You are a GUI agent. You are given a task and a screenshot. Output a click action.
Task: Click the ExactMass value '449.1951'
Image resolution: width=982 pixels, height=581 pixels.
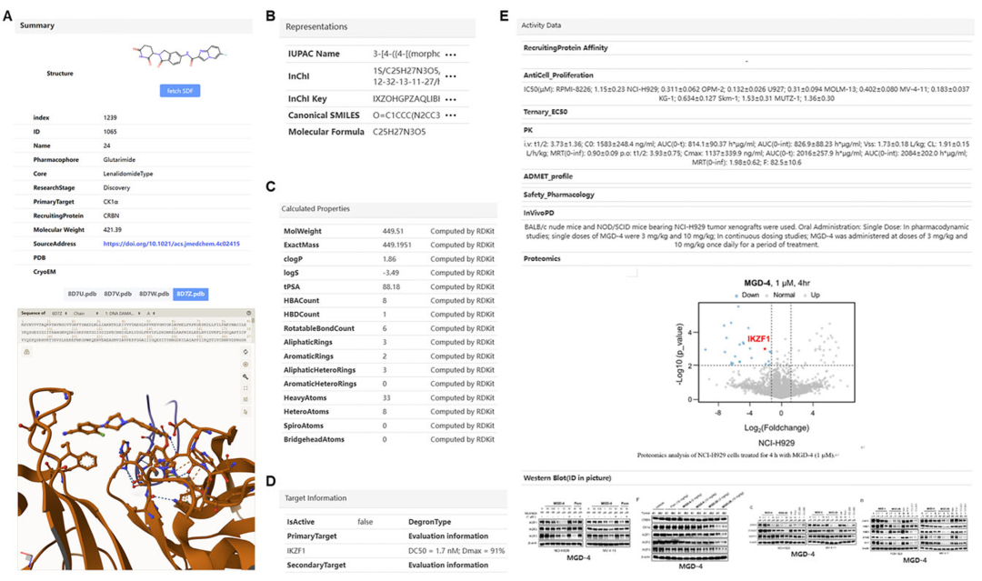[396, 245]
